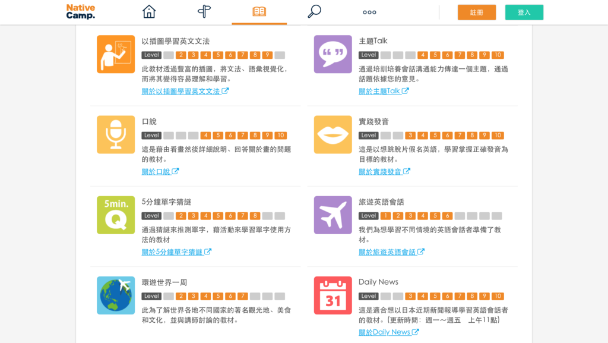
Task: Follow the 關於實踐發音 link
Action: [384, 171]
